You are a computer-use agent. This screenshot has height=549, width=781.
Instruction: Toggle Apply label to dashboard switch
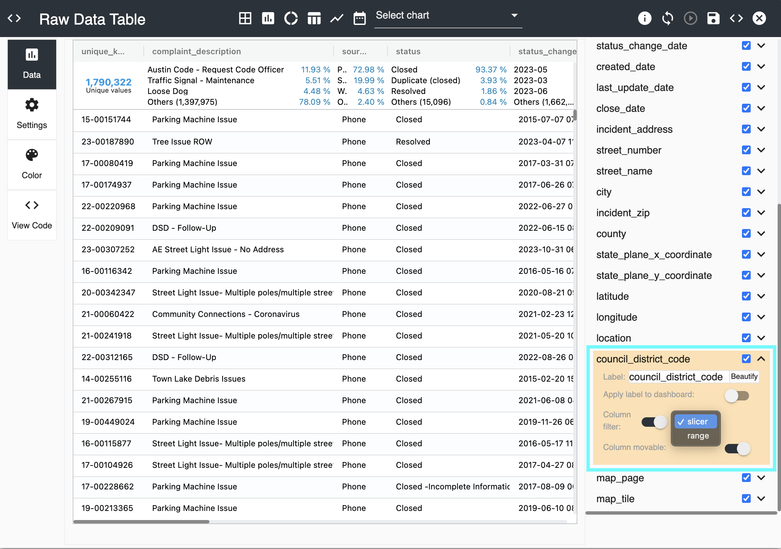point(737,395)
